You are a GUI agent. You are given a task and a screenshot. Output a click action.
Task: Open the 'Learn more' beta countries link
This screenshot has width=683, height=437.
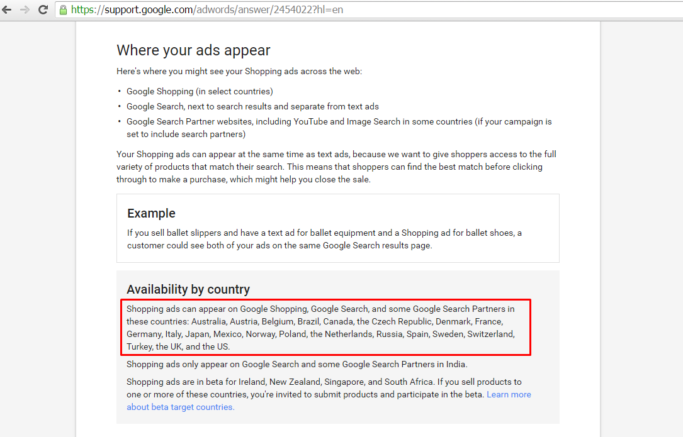coord(509,394)
